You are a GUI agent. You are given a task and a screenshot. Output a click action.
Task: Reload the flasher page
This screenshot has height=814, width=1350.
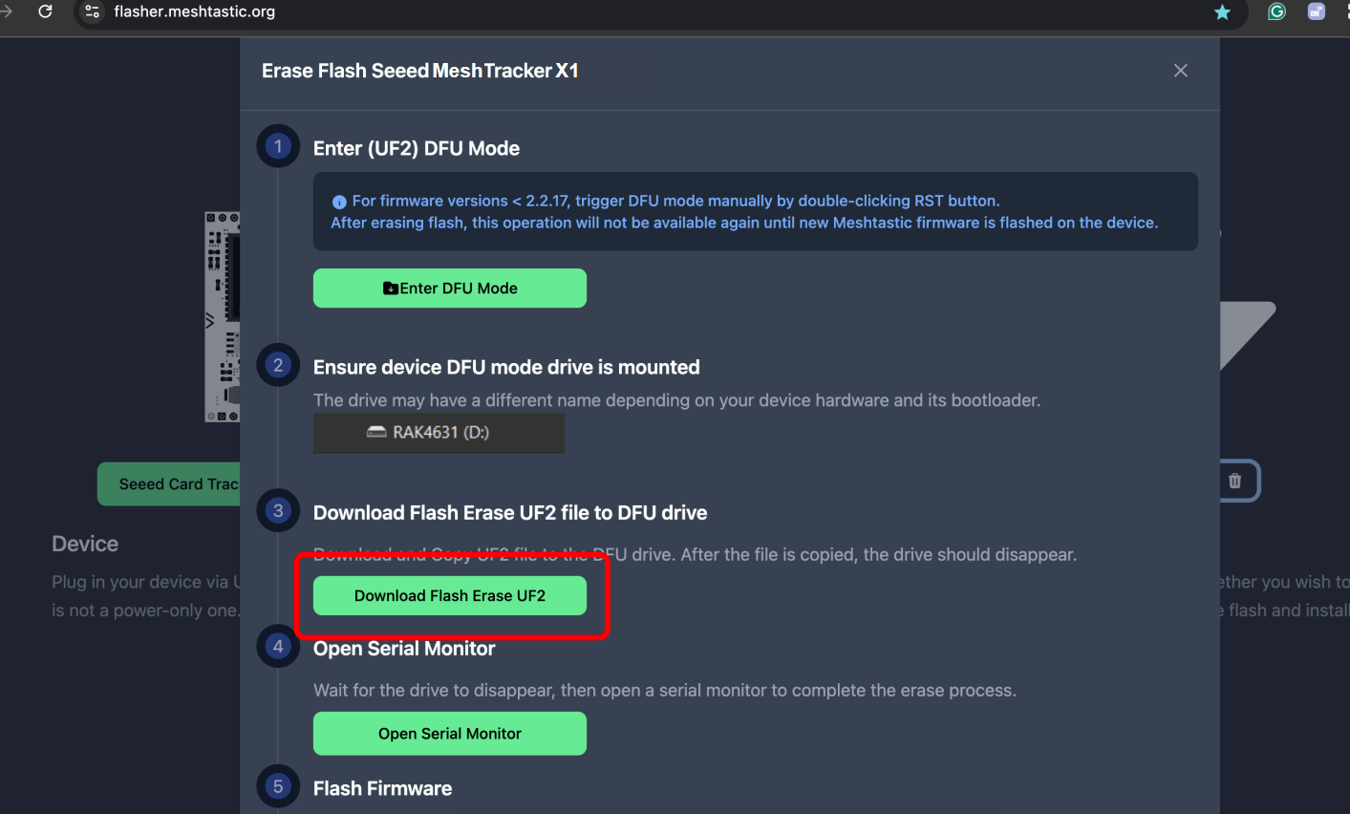(45, 11)
